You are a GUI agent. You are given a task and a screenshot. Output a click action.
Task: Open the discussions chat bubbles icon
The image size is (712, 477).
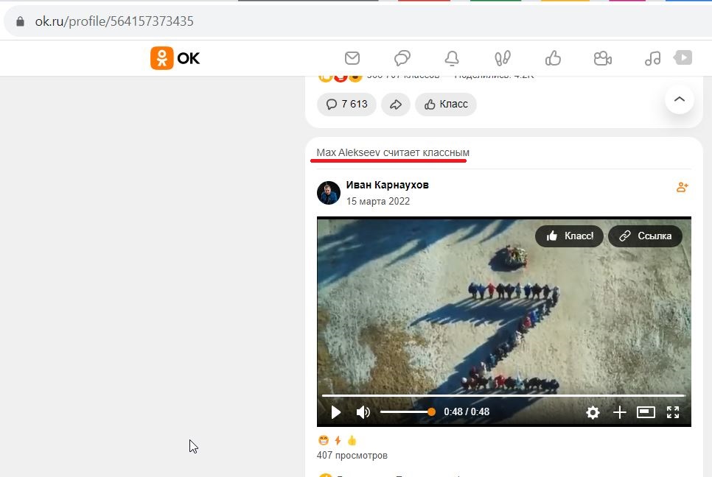[x=402, y=58]
